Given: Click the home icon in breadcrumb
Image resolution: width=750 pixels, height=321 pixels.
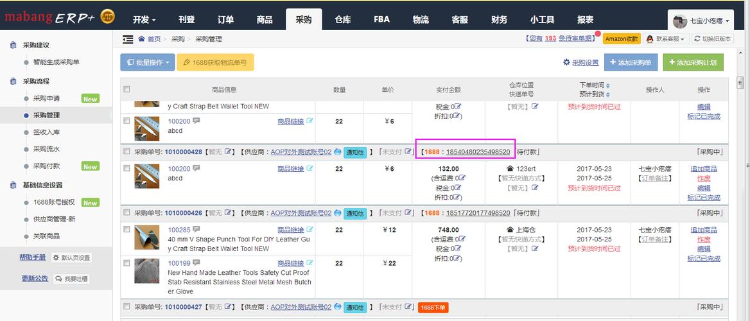Looking at the screenshot, I should (141, 39).
